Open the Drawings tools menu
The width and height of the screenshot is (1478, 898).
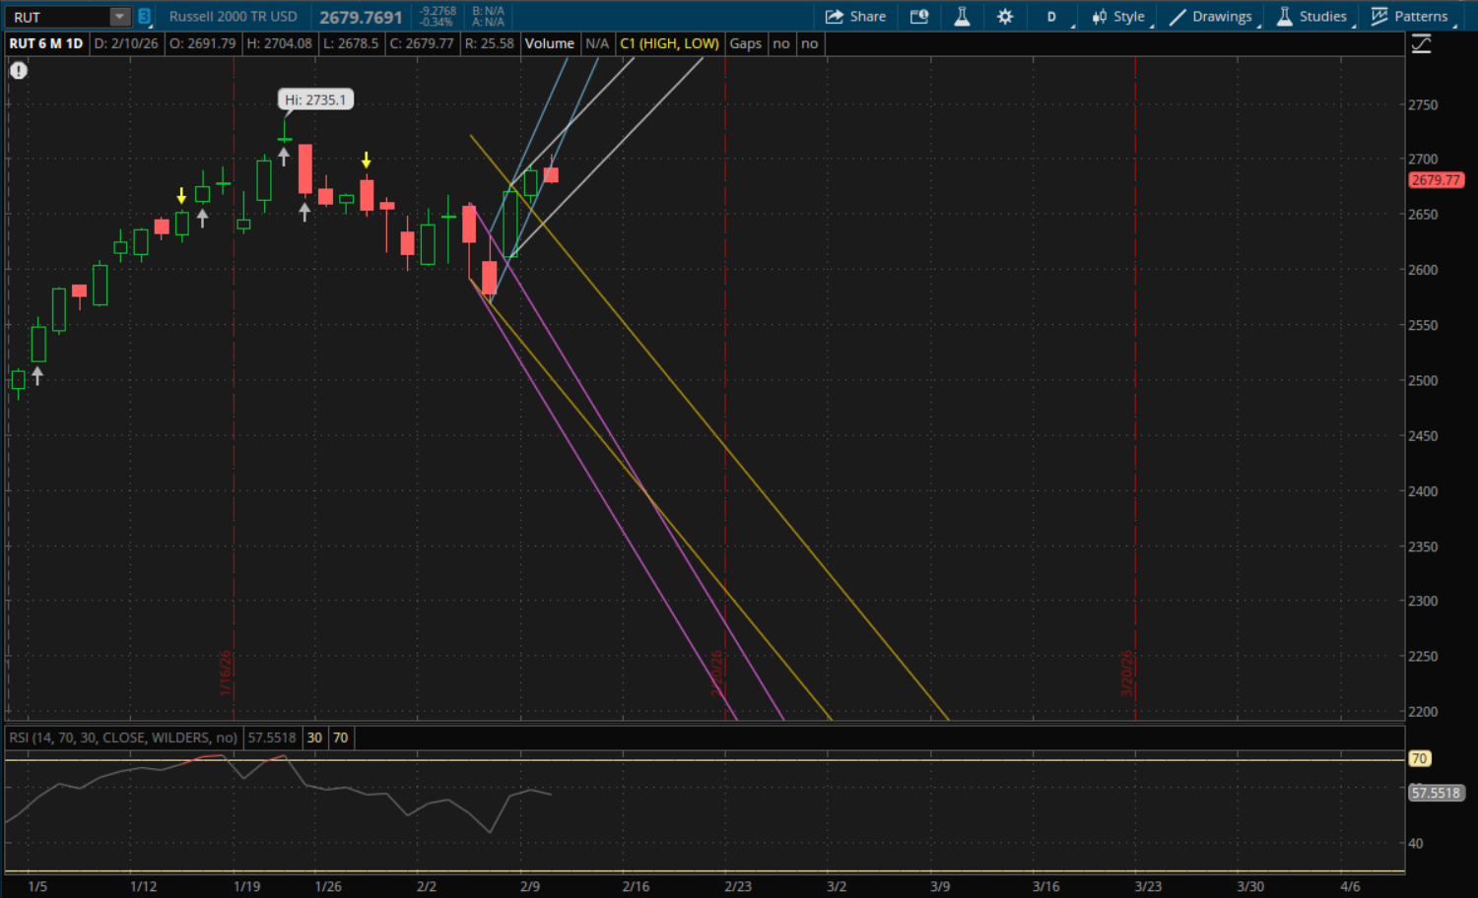point(1211,17)
